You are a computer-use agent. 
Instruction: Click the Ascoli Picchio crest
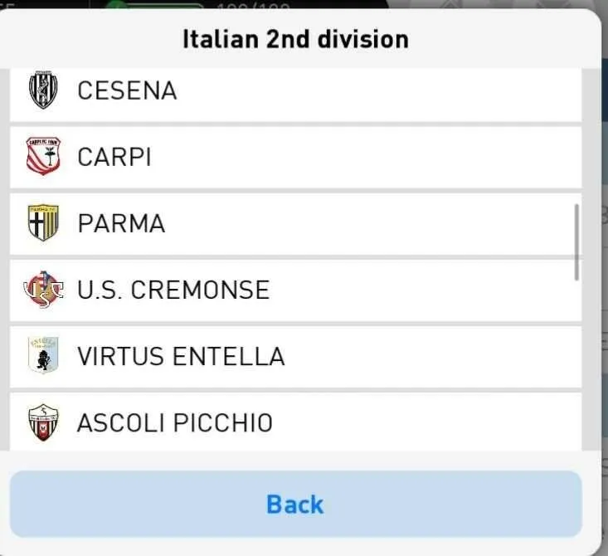[x=43, y=422]
